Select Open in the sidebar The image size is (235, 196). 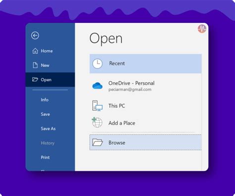point(50,79)
